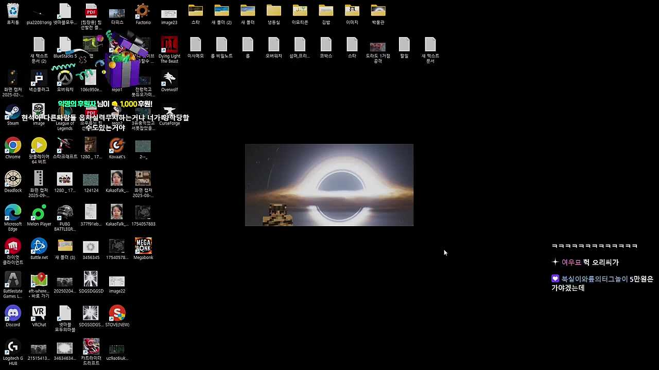The width and height of the screenshot is (659, 370).
Task: Select the Microsoft Edge shortcut
Action: pyautogui.click(x=13, y=213)
